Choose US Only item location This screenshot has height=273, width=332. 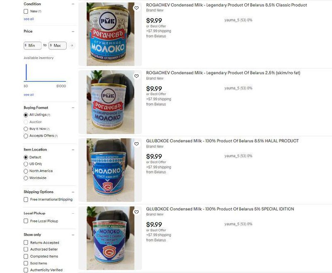(x=26, y=164)
